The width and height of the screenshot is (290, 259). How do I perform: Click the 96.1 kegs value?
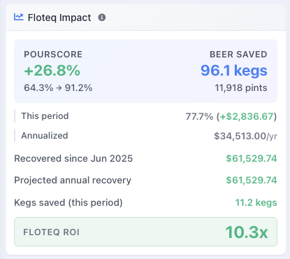point(234,71)
